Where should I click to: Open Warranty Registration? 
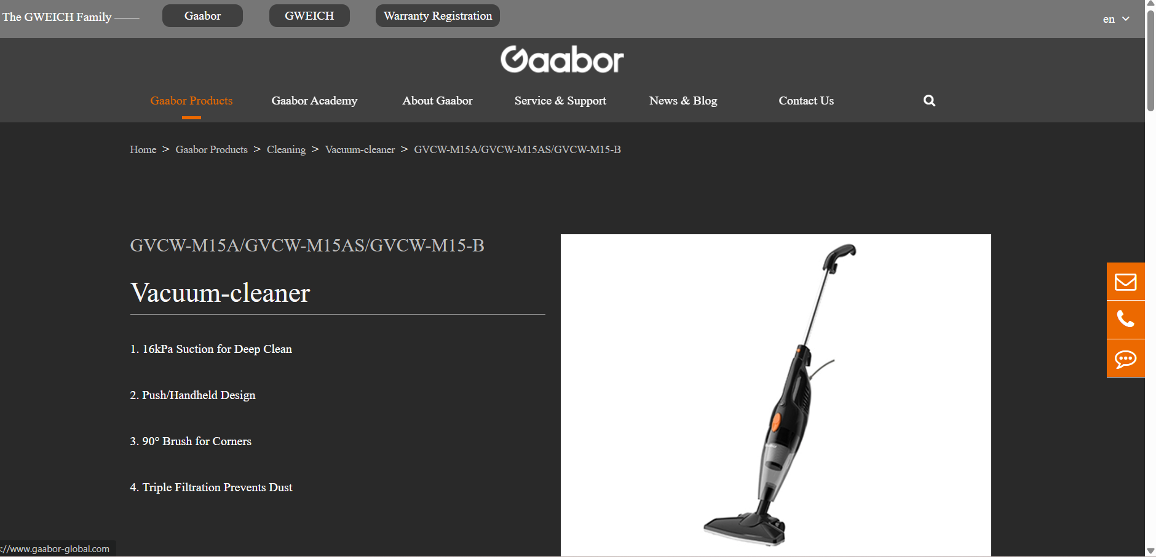tap(438, 16)
